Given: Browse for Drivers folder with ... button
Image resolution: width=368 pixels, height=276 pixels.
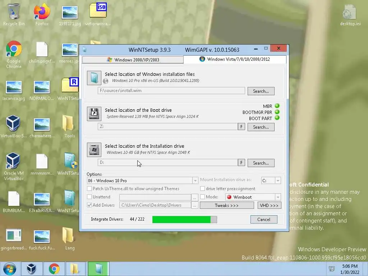Looking at the screenshot, I should point(194,205).
